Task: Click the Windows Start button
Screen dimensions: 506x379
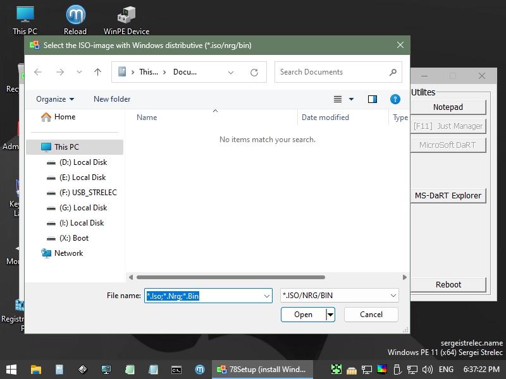Action: click(x=11, y=369)
